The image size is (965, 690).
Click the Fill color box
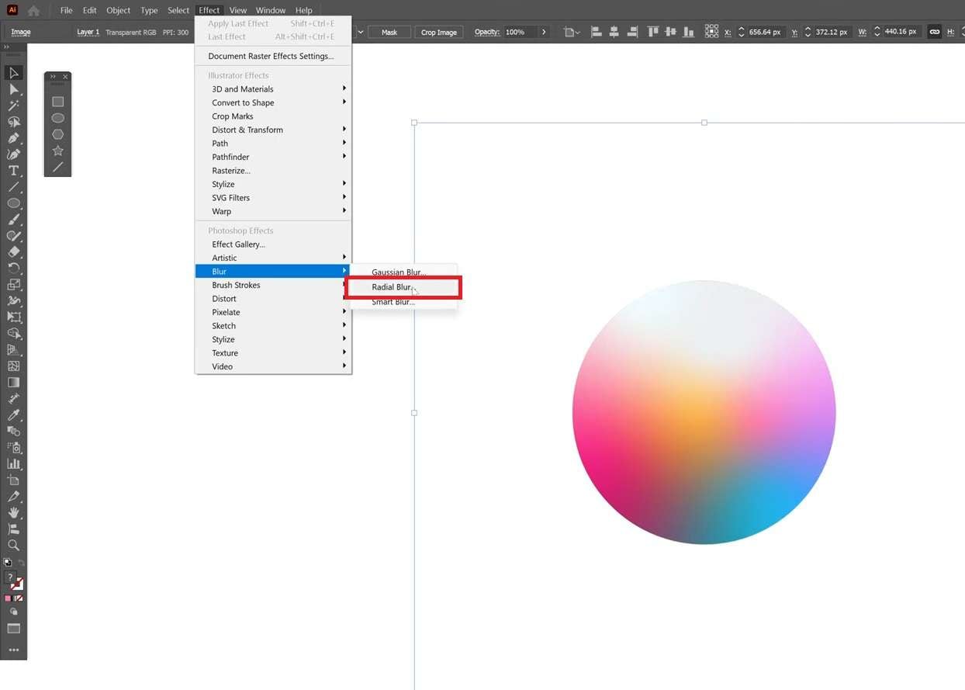pyautogui.click(x=10, y=577)
